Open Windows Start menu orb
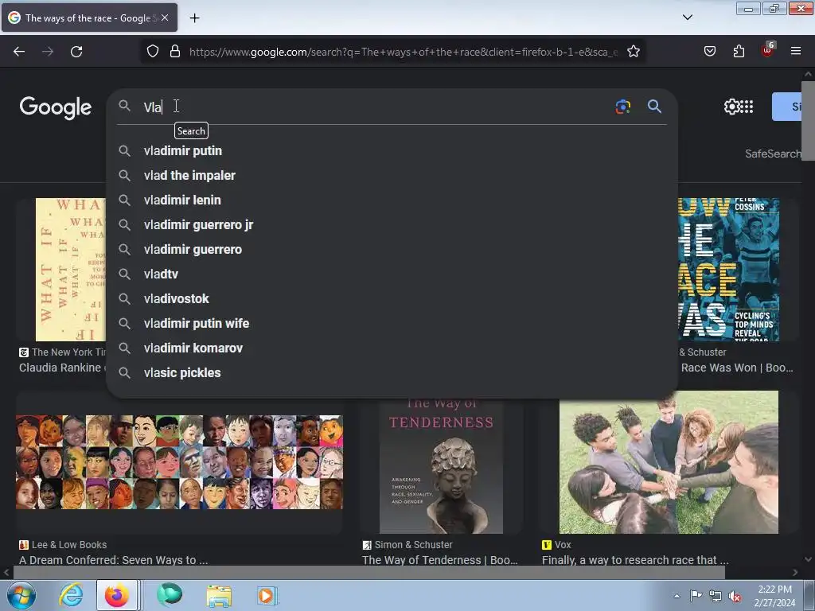Image resolution: width=815 pixels, height=611 pixels. pos(21,595)
